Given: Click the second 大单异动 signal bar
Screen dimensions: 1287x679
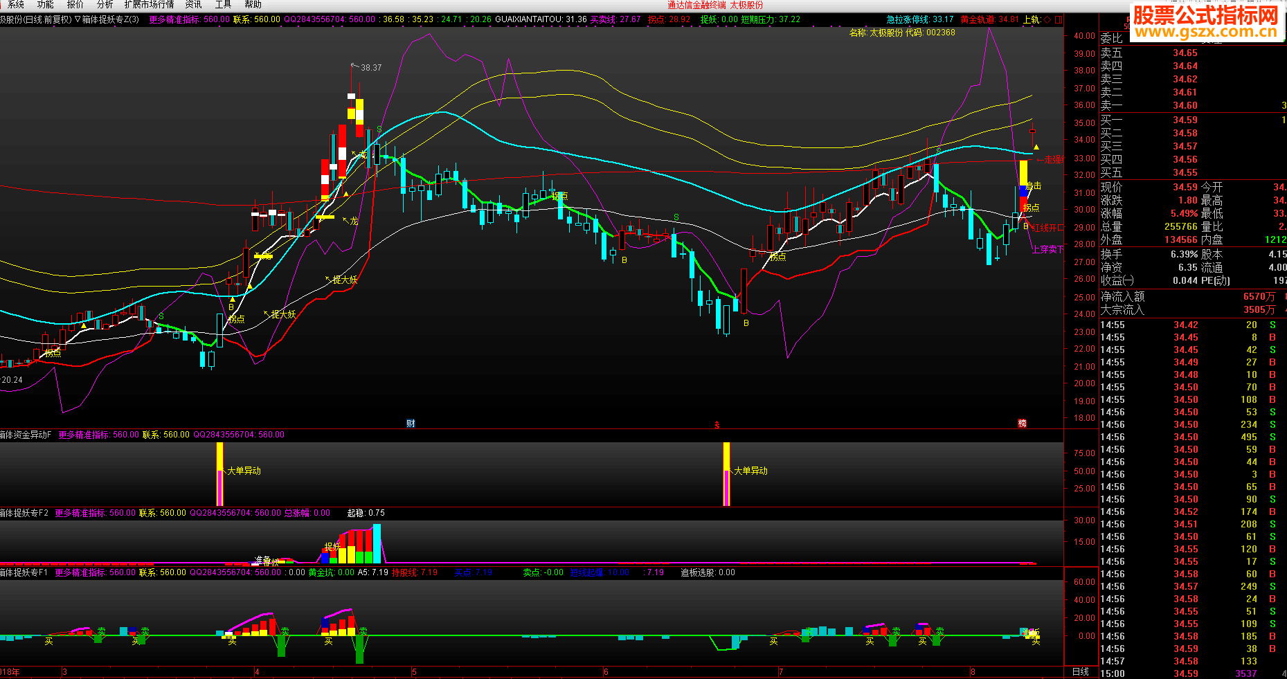Looking at the screenshot, I should [726, 474].
